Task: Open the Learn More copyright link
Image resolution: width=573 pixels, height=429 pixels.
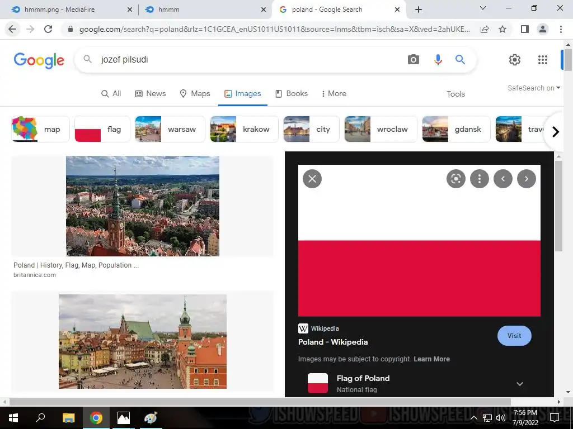Action: (431, 359)
